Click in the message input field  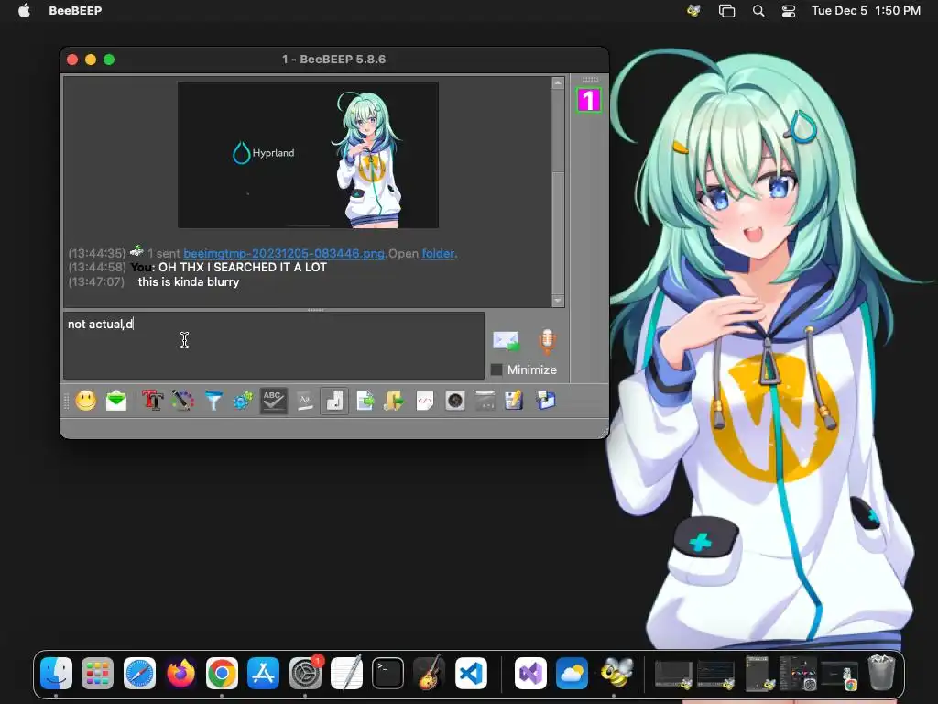click(x=274, y=346)
